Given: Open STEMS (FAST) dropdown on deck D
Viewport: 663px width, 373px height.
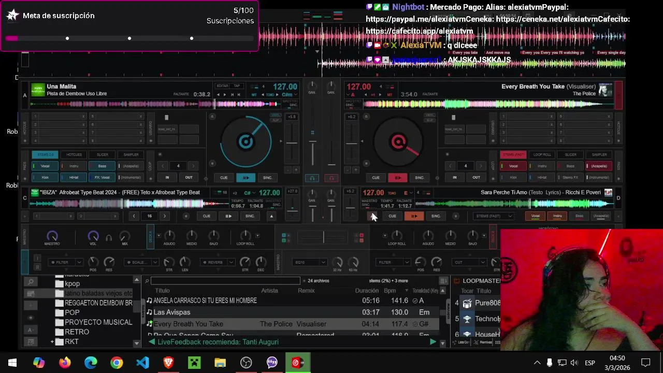Looking at the screenshot, I should point(494,216).
